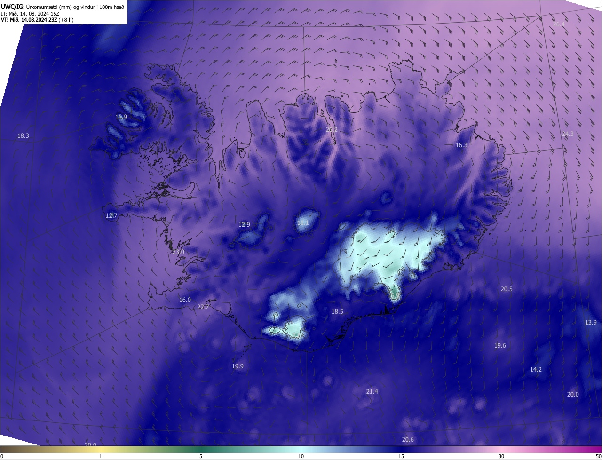Click the 11.1 value over the small glacier
The width and height of the screenshot is (602, 460).
[x=303, y=223]
